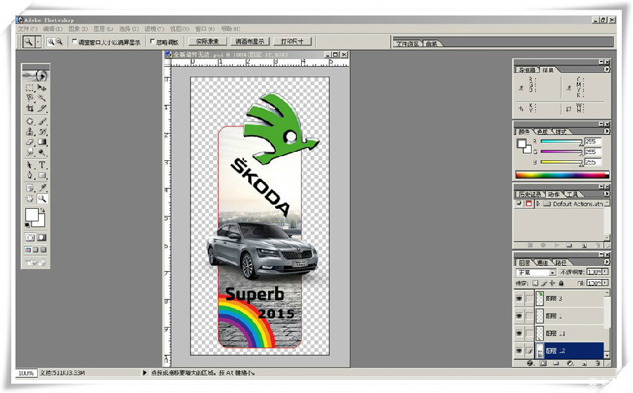Viewport: 633px width, 393px height.
Task: Open the 滤镜 (Filter) menu
Action: (154, 29)
